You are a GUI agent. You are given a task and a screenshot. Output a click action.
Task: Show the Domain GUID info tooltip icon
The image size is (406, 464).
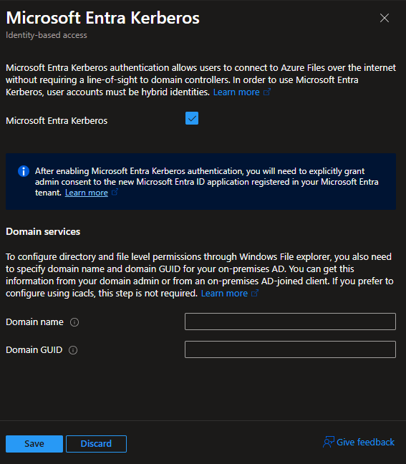point(73,350)
